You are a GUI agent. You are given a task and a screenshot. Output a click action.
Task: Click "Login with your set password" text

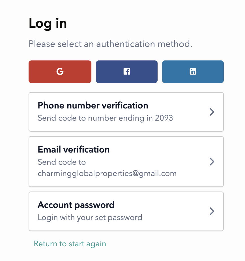[x=90, y=217]
